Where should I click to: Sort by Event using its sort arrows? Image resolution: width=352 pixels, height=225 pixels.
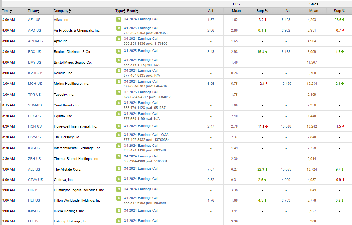(137, 11)
